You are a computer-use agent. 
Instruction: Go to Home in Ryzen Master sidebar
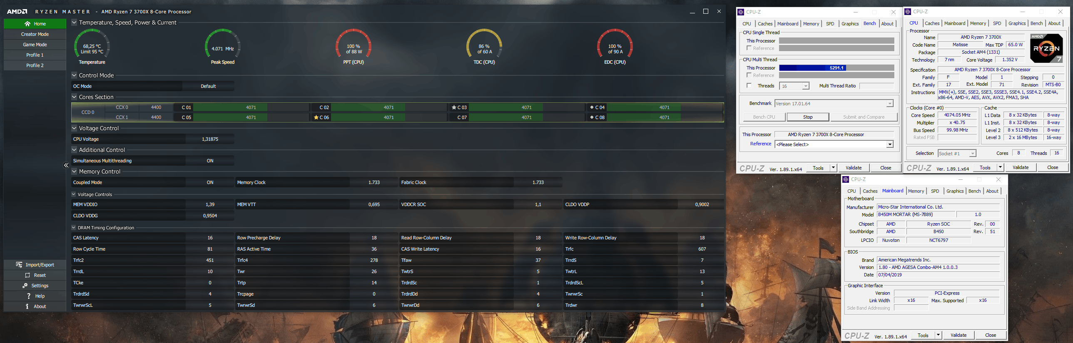(35, 24)
